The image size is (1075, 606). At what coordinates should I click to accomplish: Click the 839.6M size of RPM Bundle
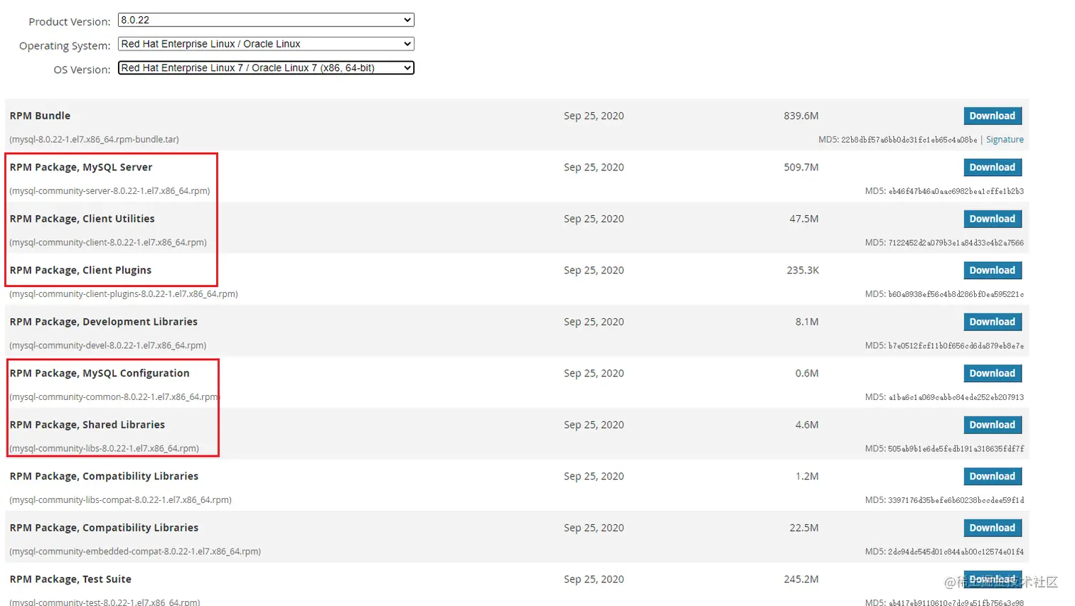click(x=801, y=116)
